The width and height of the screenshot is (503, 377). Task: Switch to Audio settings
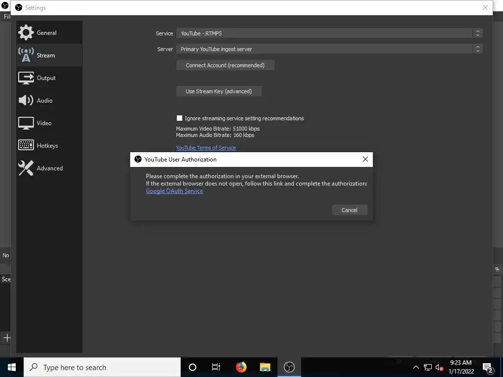(50, 100)
